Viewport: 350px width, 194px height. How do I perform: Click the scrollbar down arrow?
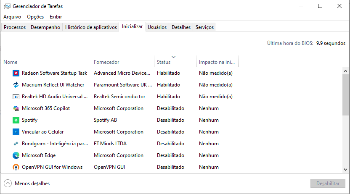(x=345, y=170)
